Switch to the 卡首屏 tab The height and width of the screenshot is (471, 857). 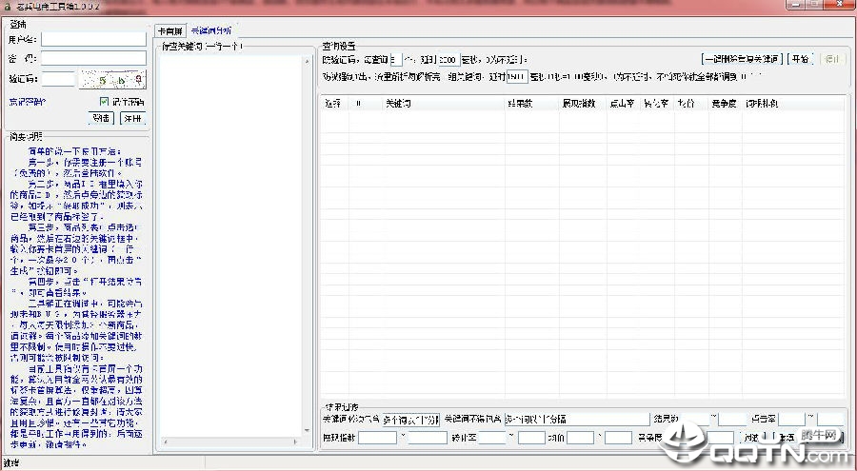coord(170,31)
